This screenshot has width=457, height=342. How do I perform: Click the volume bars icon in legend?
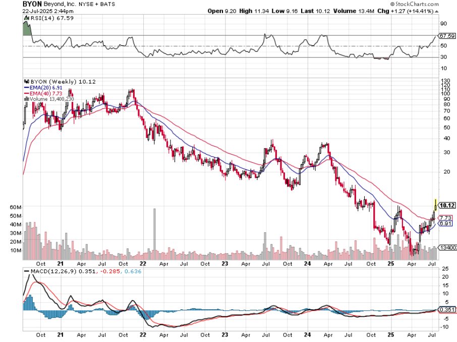pos(26,99)
